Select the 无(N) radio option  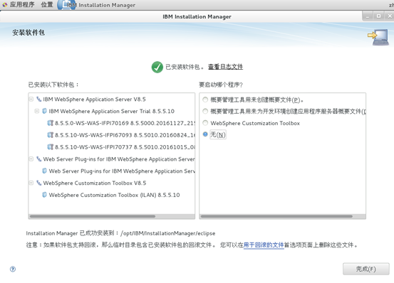[205, 134]
